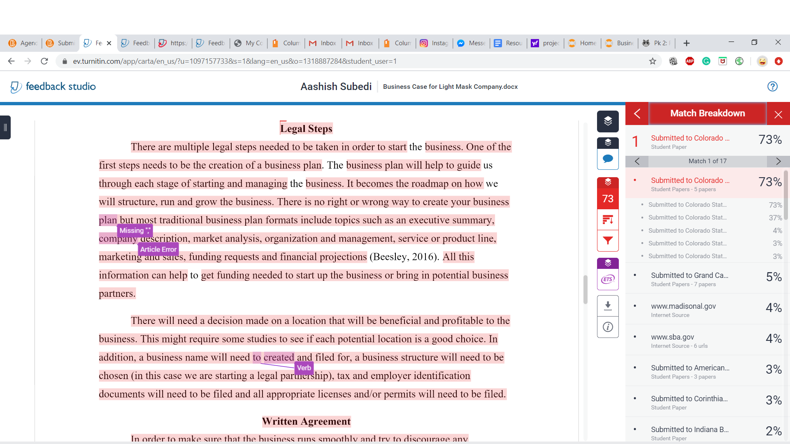Click the e-rater purple layer icon
Image resolution: width=790 pixels, height=444 pixels.
(608, 263)
